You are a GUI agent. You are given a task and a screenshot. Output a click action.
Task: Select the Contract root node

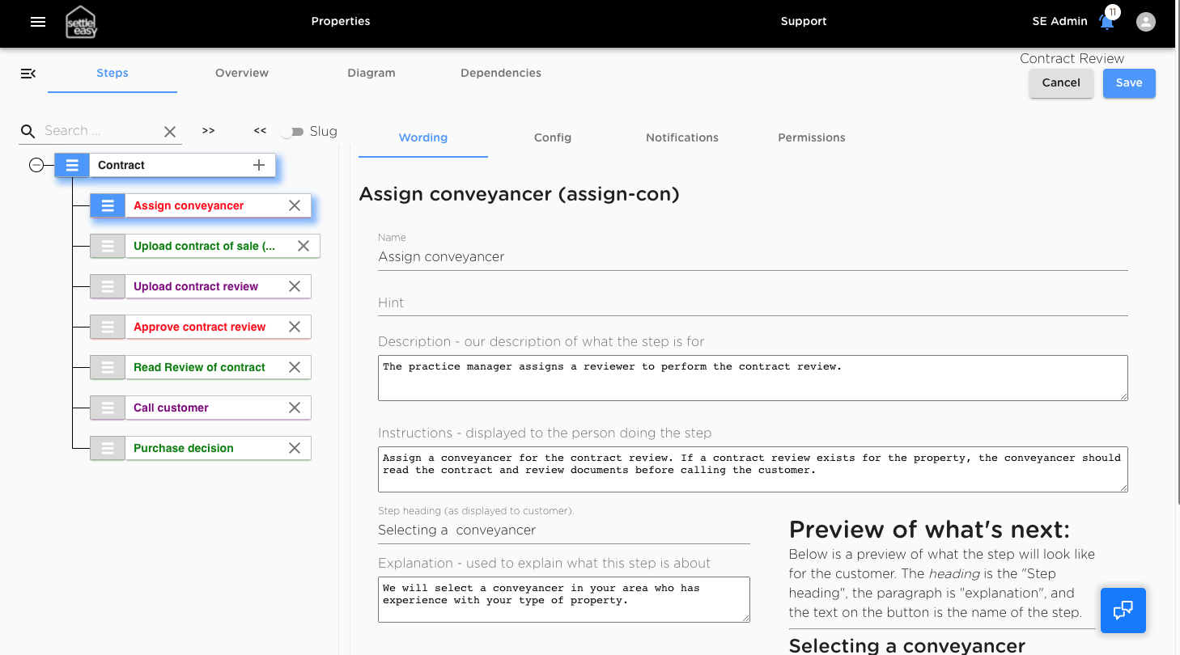tap(121, 165)
